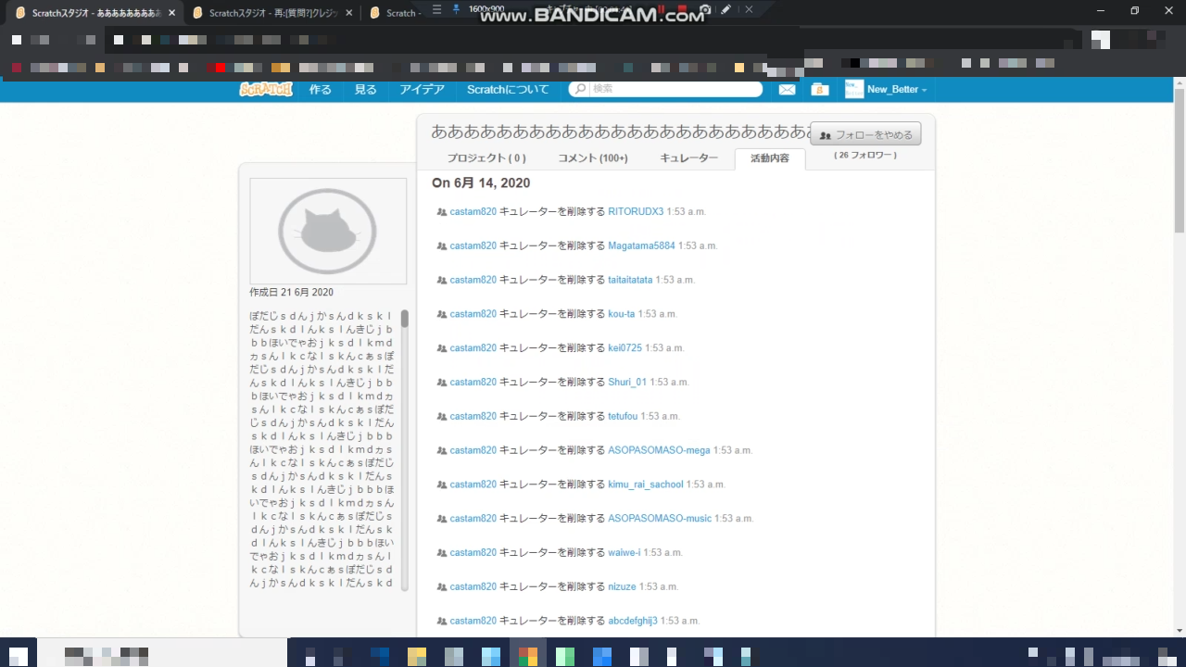Screen dimensions: 1186x667
Task: Open user link abcdefghij3
Action: [x=633, y=621]
